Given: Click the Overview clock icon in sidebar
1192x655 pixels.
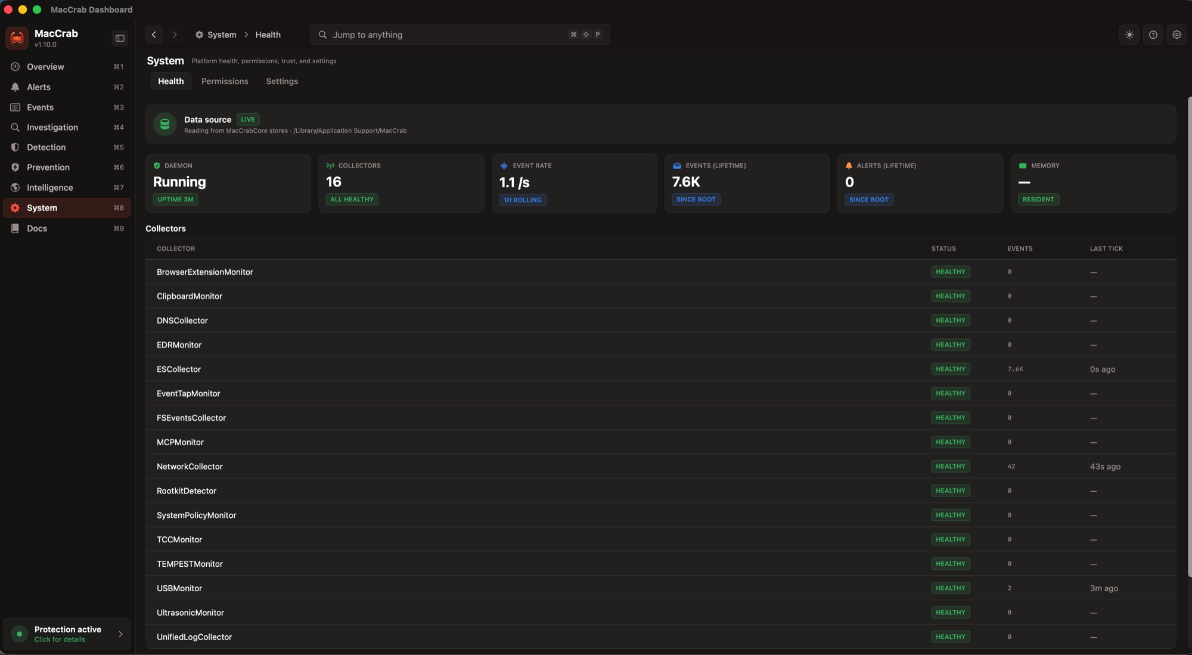Looking at the screenshot, I should coord(15,67).
